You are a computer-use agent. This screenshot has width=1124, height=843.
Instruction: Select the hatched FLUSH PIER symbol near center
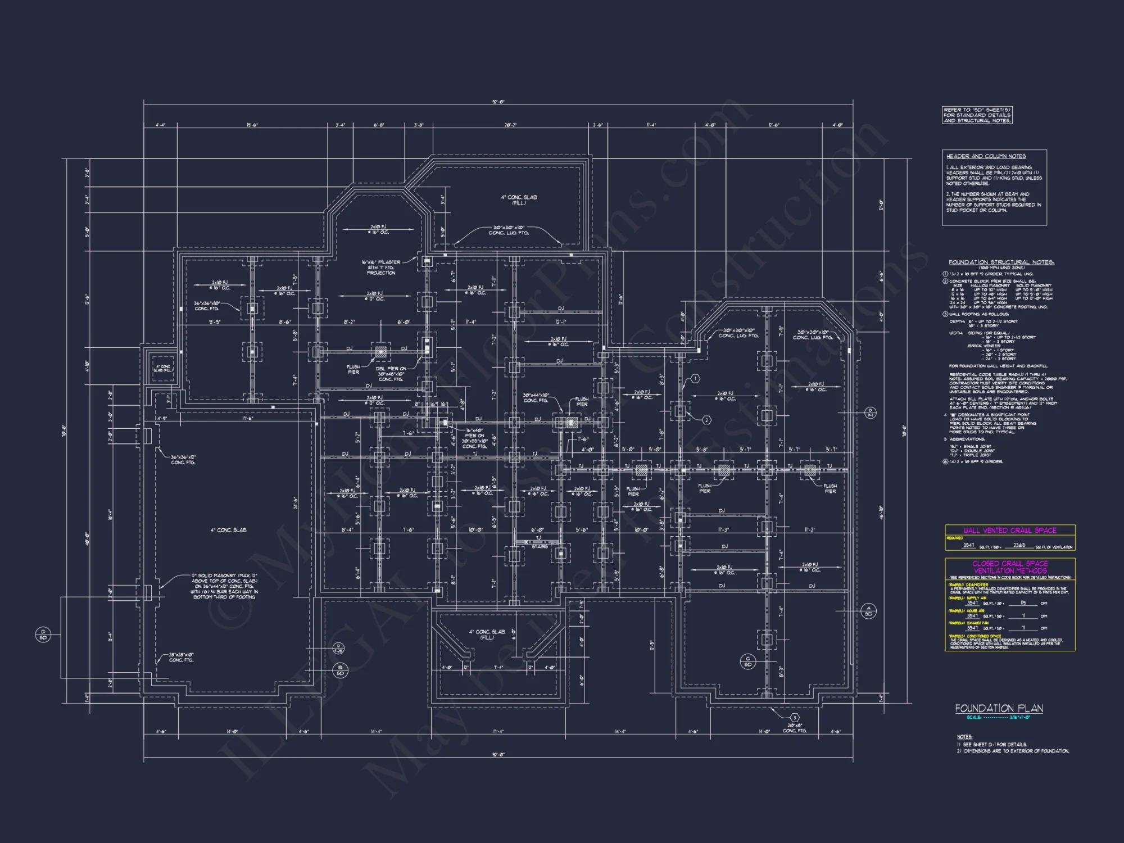coord(572,423)
